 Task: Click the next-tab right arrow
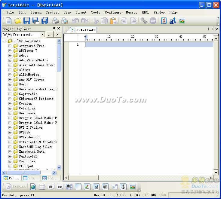pos(213,29)
